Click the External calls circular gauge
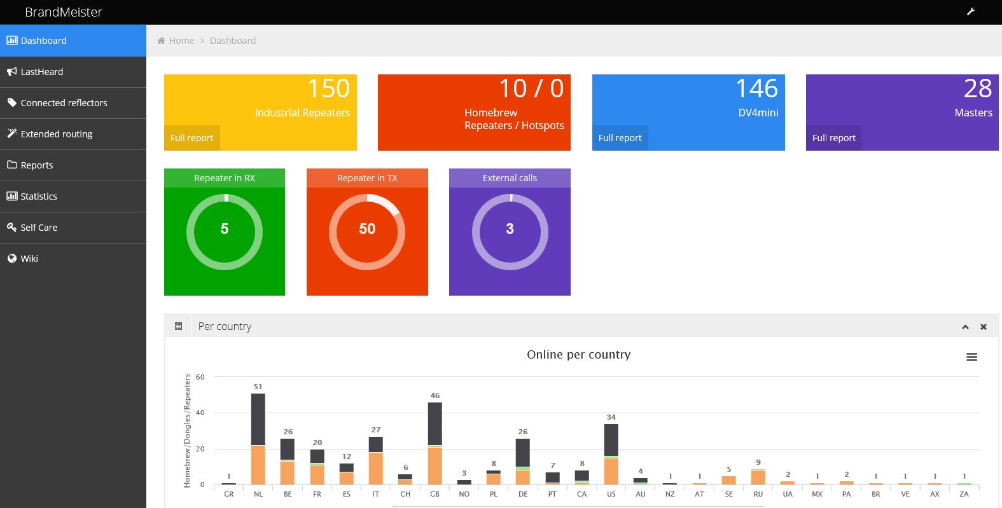The height and width of the screenshot is (508, 1002). point(510,232)
